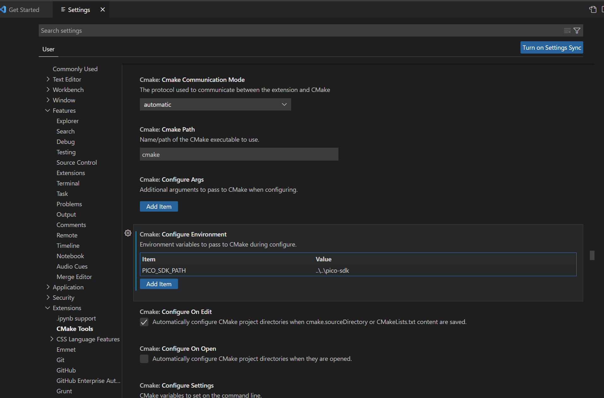Image resolution: width=604 pixels, height=398 pixels.
Task: Toggle Configure On Edit checkbox
Action: 144,322
